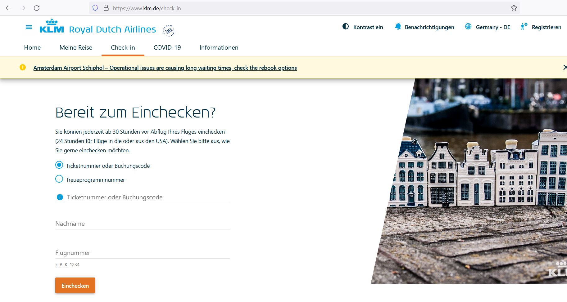Close the Schiphol alert banner
Viewport: 567px width, 302px height.
point(565,67)
